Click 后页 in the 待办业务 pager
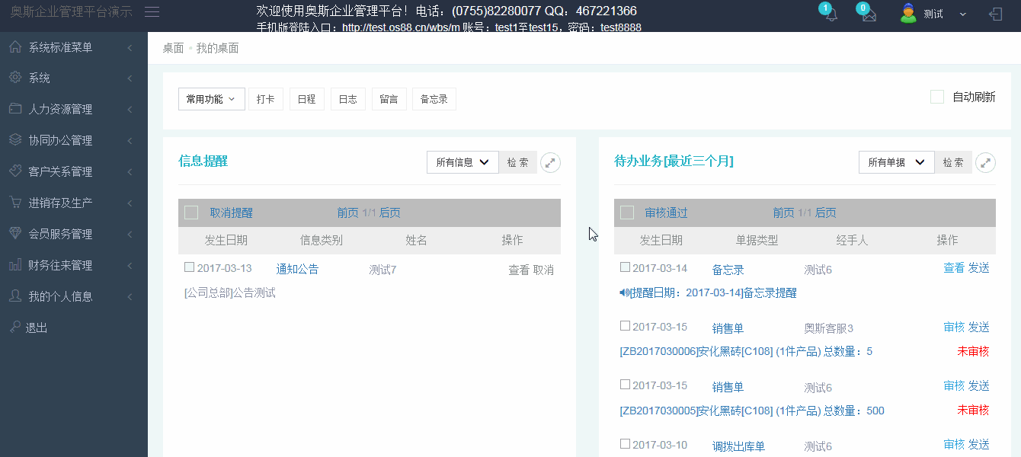 tap(825, 213)
